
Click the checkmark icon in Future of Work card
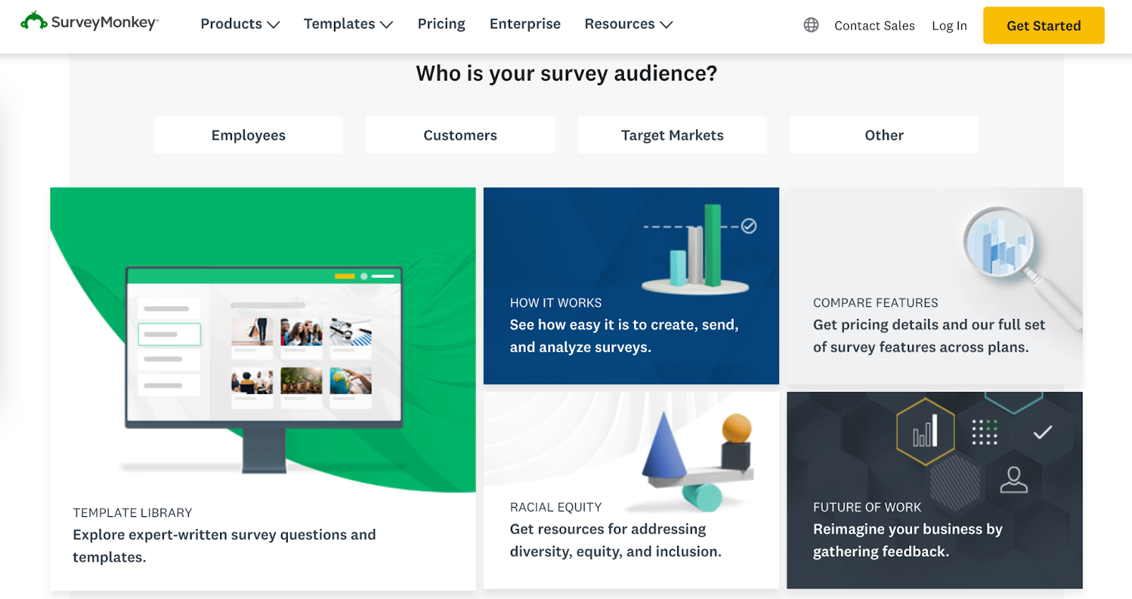[1042, 432]
